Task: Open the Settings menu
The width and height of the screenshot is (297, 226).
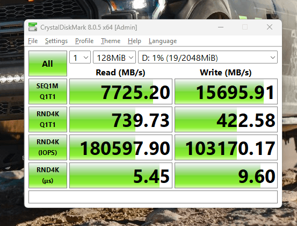Action: tap(56, 41)
